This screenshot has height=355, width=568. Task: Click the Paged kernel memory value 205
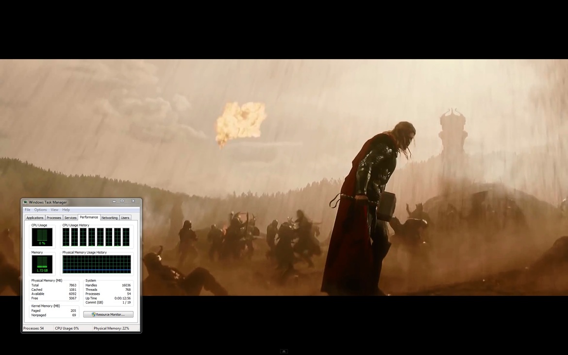coord(73,311)
